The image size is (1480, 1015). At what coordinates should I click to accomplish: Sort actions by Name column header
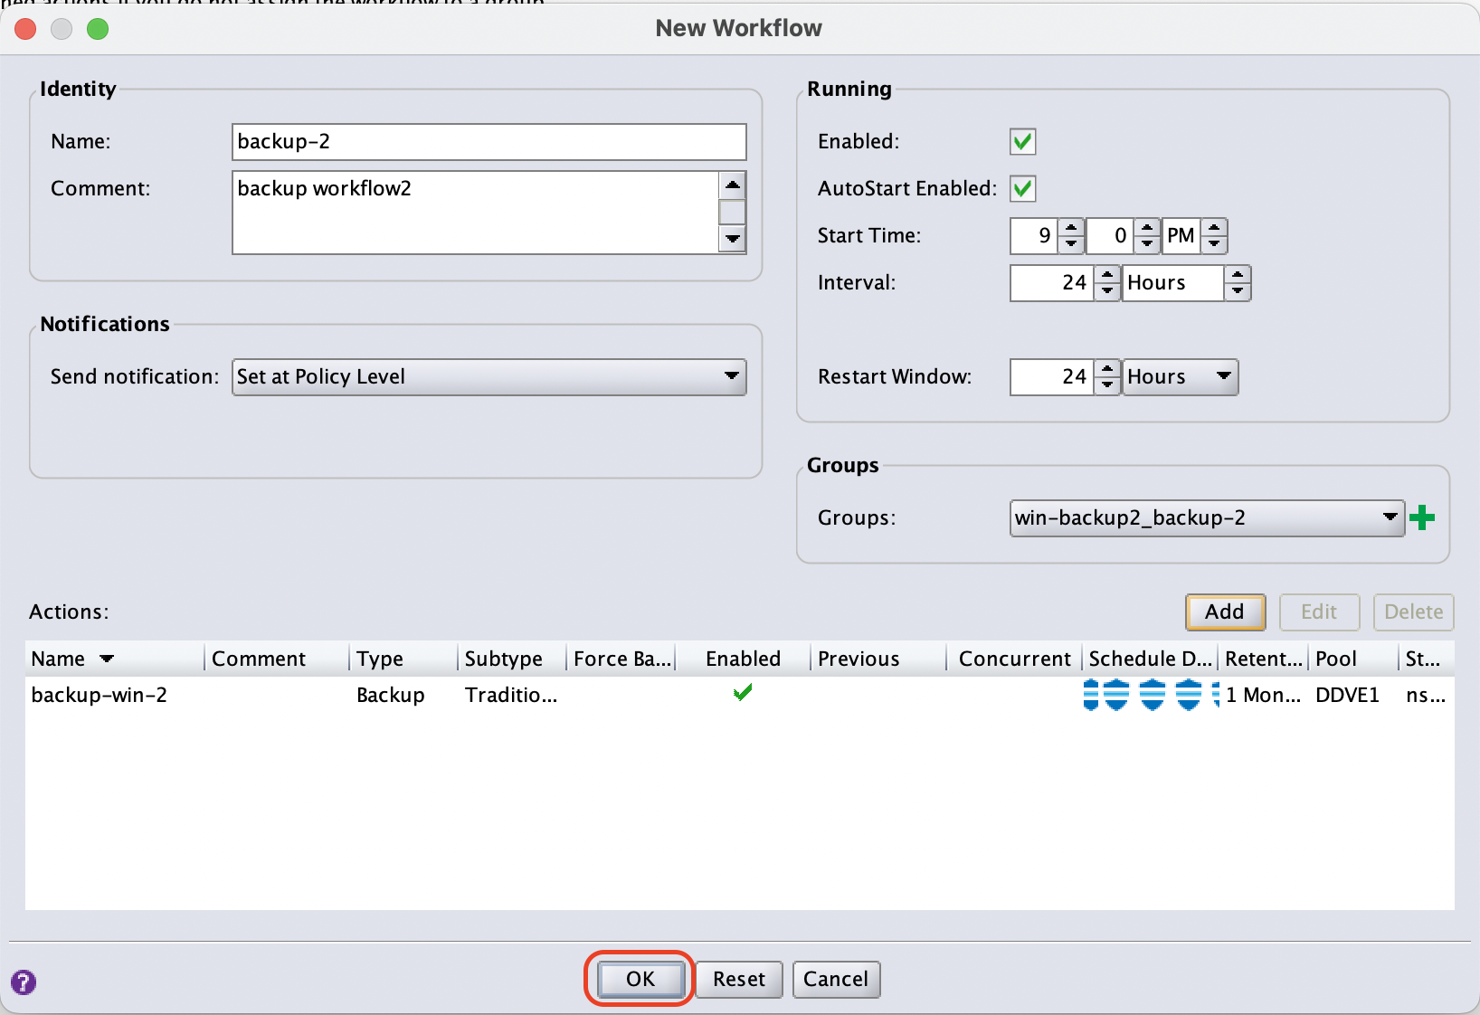point(116,659)
